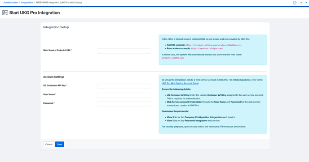This screenshot has height=162, width=309.
Task: Open UKG Pro Web Service Account Guide link
Action: coord(180,83)
